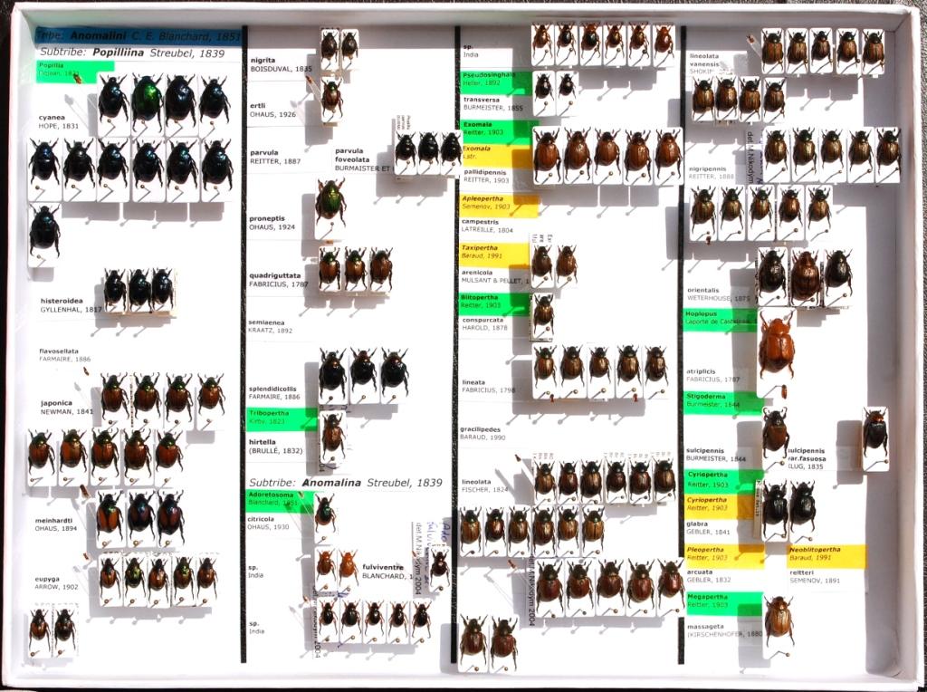Open the Subtribe Anomalina Streubel heading

tap(346, 483)
